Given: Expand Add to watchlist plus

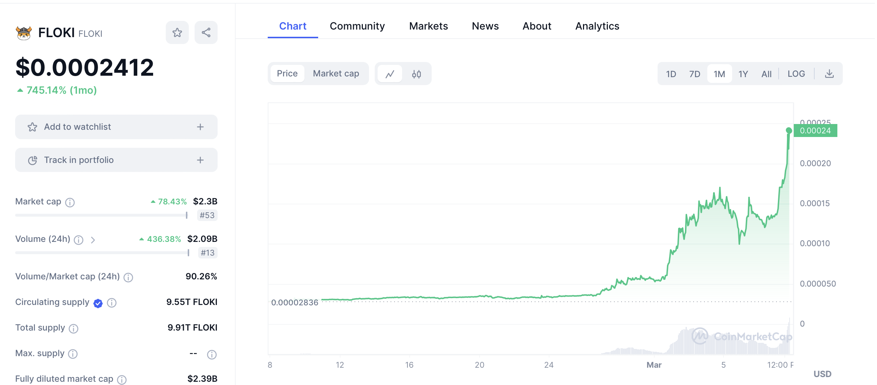Looking at the screenshot, I should click(x=200, y=127).
